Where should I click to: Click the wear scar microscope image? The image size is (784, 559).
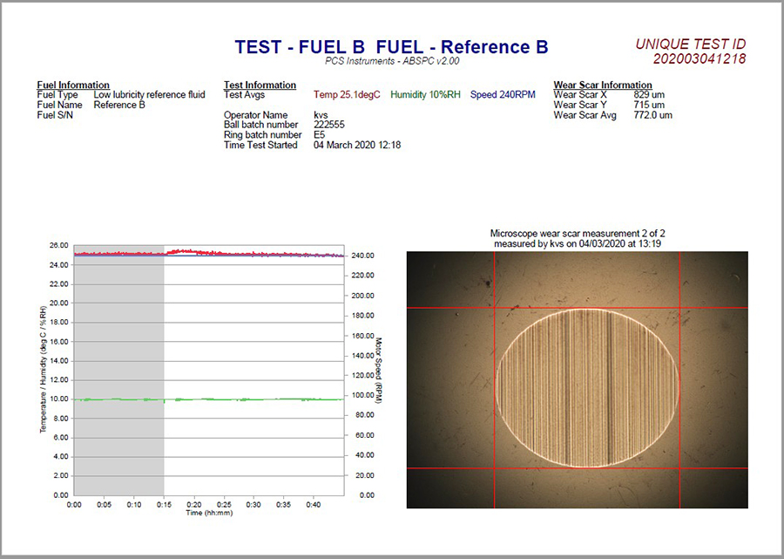pyautogui.click(x=577, y=379)
